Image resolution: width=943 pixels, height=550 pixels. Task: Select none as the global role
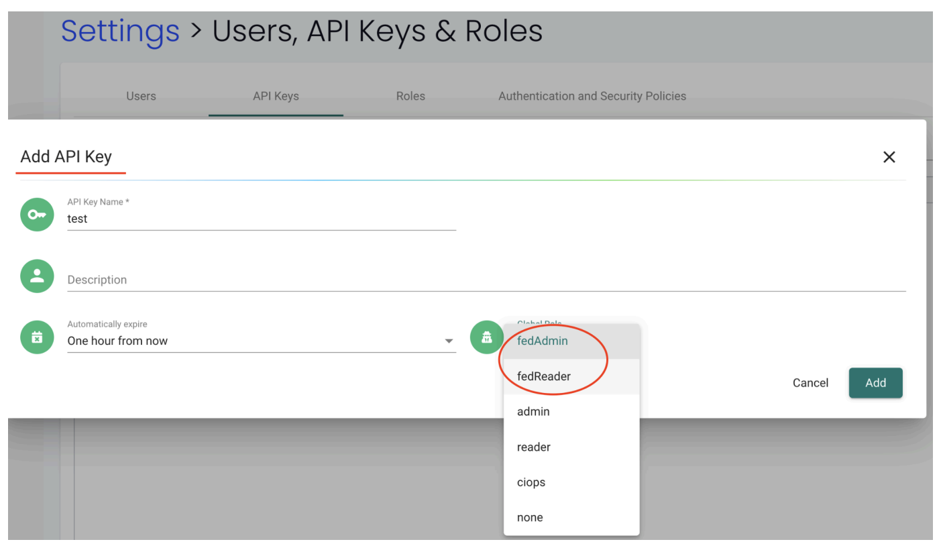coord(571,517)
